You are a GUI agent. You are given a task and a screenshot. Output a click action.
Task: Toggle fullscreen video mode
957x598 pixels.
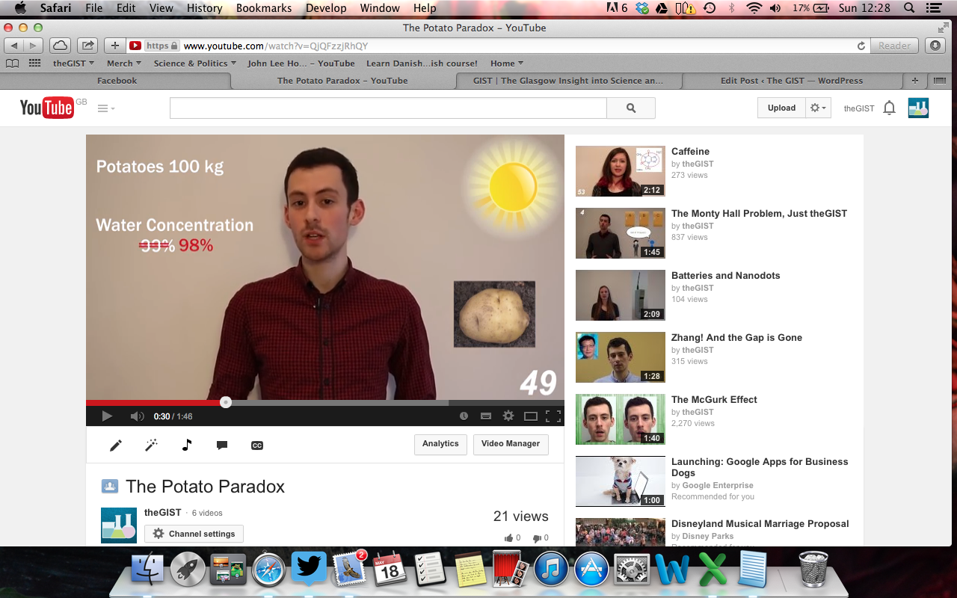point(553,416)
